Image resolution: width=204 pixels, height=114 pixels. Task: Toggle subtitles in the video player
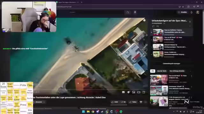coord(123,92)
